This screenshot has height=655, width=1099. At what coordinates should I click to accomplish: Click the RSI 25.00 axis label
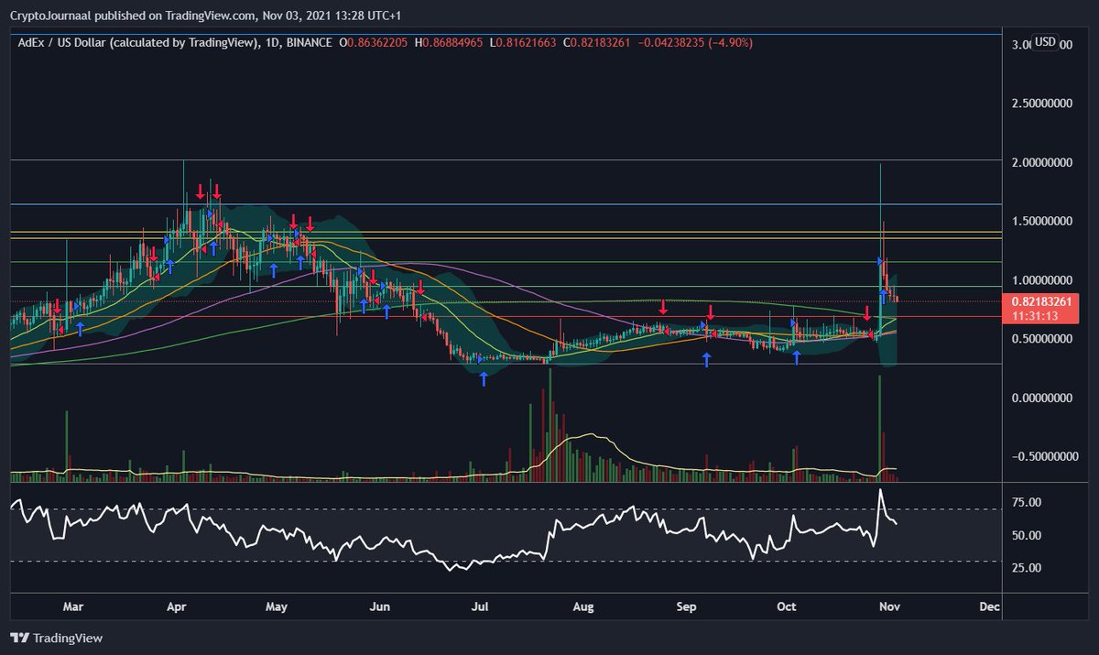tap(1027, 568)
